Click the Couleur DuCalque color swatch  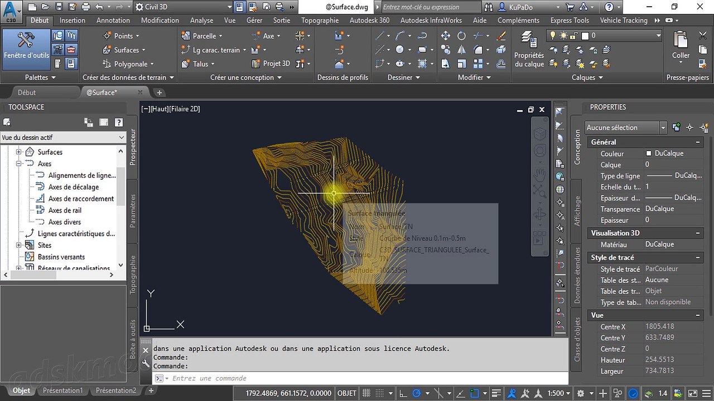649,153
